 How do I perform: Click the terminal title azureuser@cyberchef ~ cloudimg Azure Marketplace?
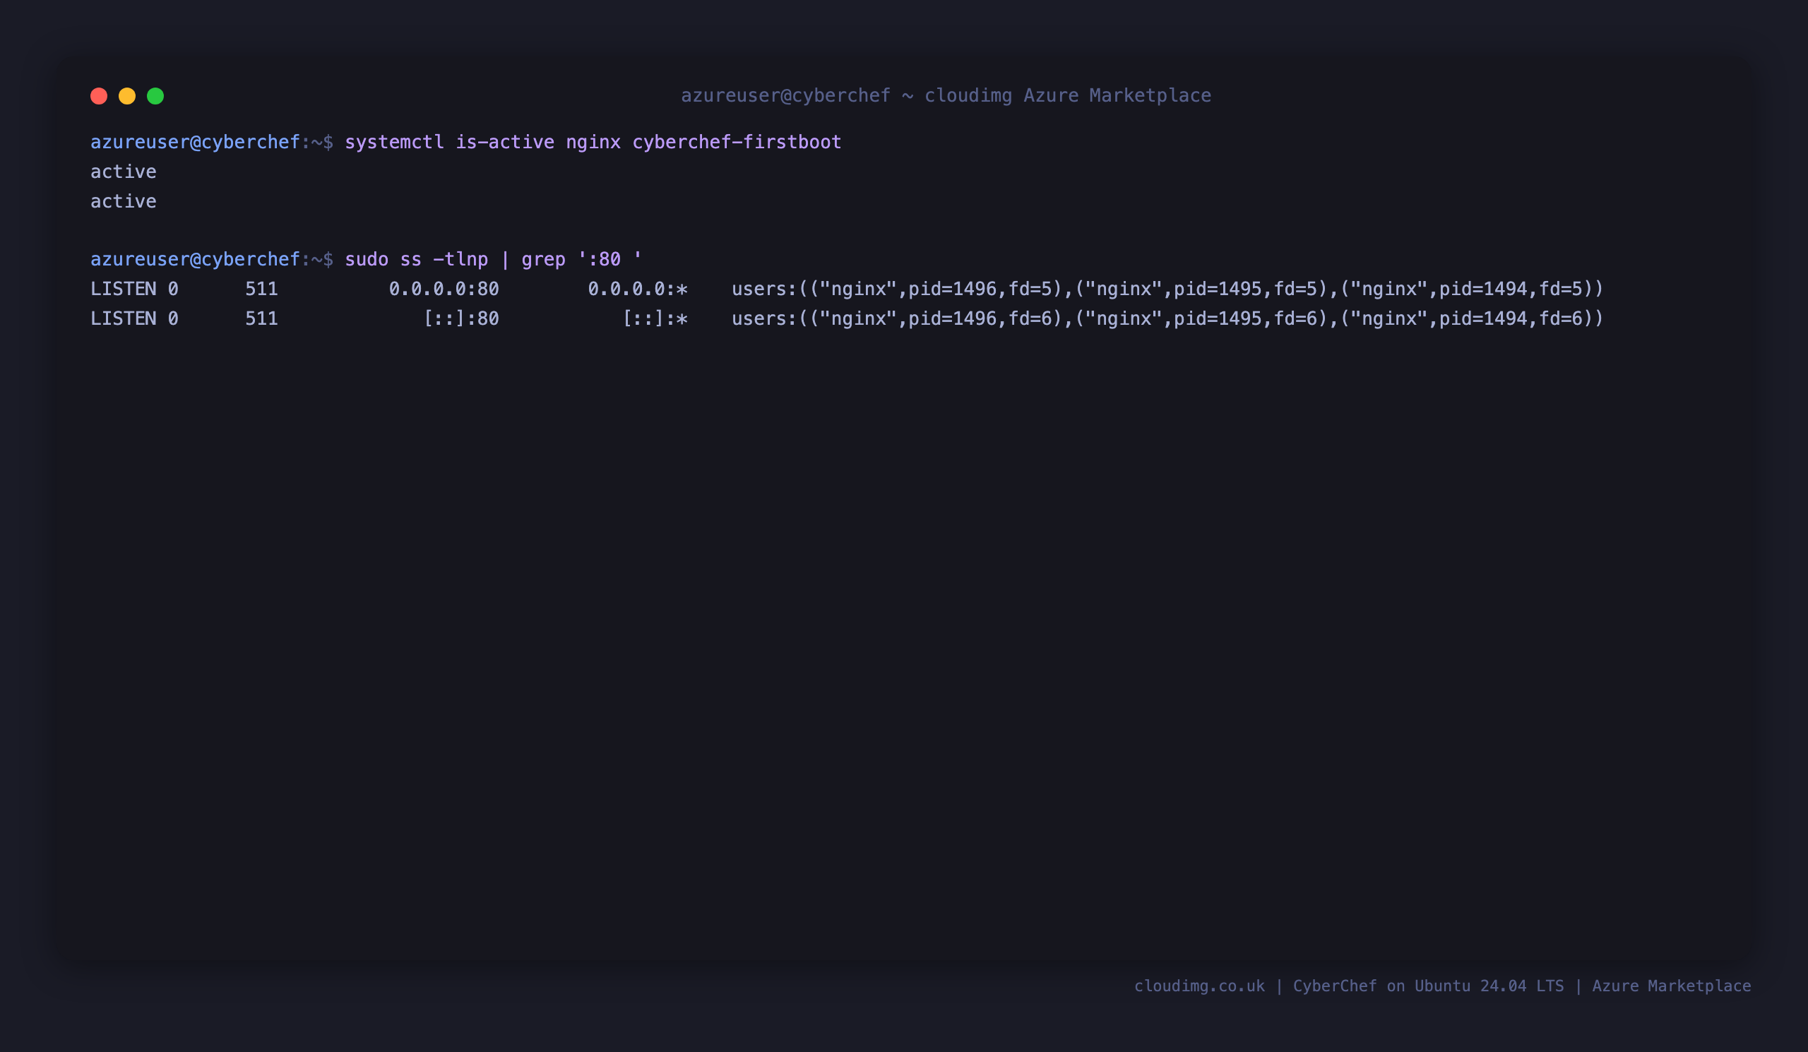tap(946, 95)
